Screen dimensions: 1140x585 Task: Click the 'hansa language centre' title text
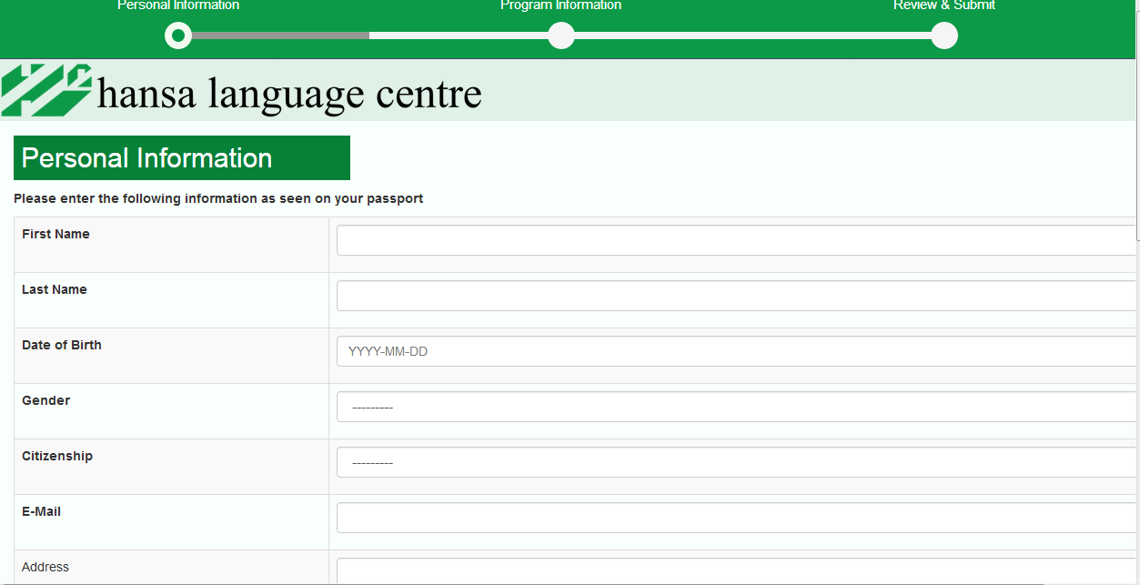[289, 94]
